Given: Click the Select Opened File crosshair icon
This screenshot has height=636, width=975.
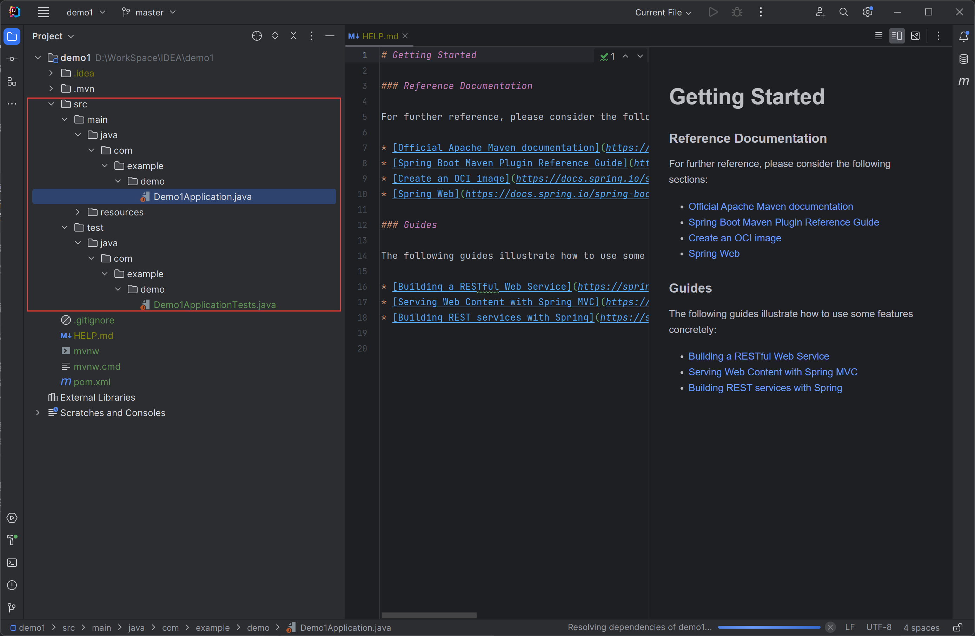Looking at the screenshot, I should coord(257,36).
